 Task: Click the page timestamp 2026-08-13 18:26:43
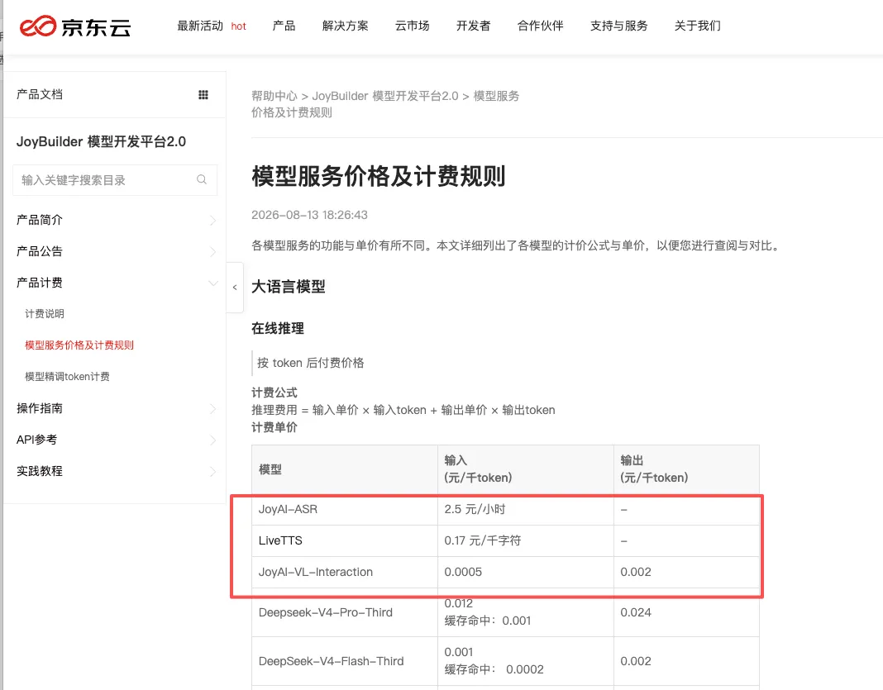point(309,215)
